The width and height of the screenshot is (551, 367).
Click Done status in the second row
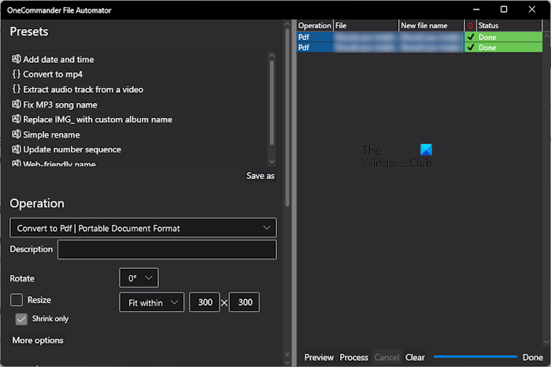pyautogui.click(x=487, y=48)
